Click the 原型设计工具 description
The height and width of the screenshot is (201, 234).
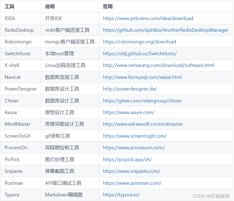pyautogui.click(x=60, y=112)
